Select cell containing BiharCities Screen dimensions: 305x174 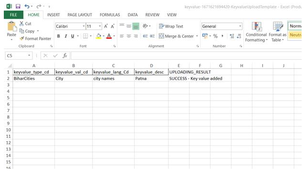click(34, 79)
